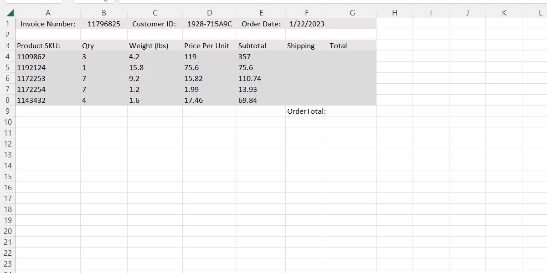Click the 'Order Date:' label cell

(261, 24)
